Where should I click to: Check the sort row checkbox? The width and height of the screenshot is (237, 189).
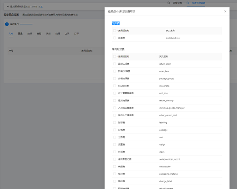(114, 137)
